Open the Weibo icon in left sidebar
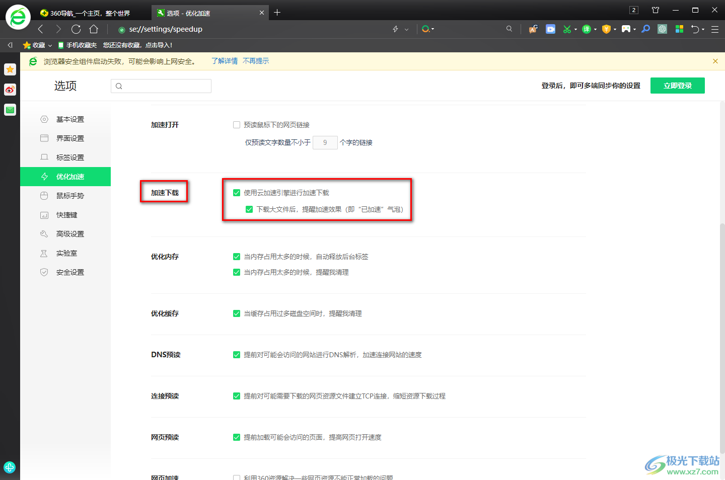Screen dimensions: 725x480 10,90
